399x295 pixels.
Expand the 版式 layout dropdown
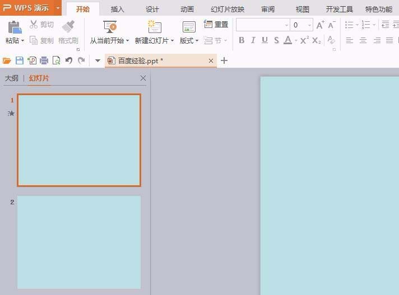(x=197, y=41)
